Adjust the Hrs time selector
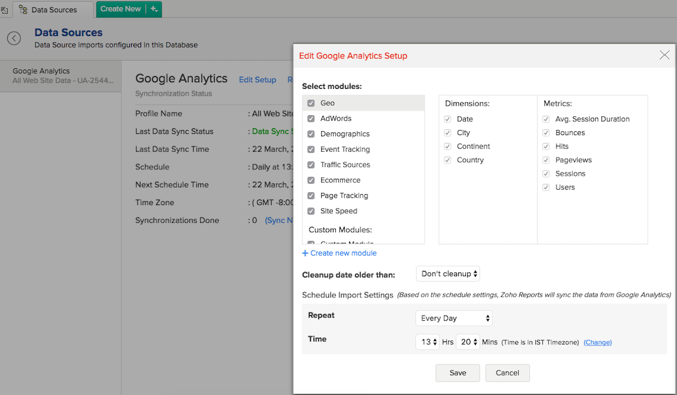Screen dimensions: 677x395 click(x=428, y=342)
